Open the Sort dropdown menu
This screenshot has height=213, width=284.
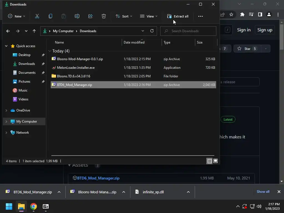click(124, 16)
